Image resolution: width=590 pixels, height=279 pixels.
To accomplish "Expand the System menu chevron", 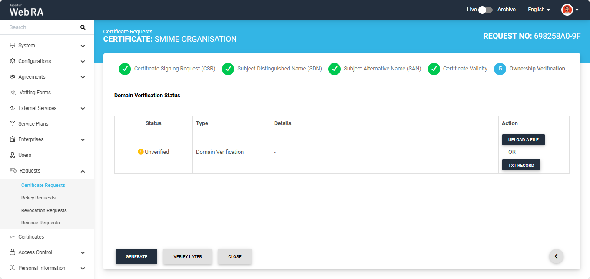I will click(x=83, y=46).
